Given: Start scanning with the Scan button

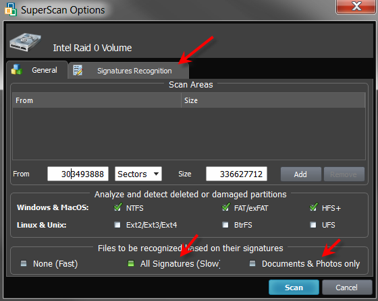Looking at the screenshot, I should pyautogui.click(x=294, y=288).
